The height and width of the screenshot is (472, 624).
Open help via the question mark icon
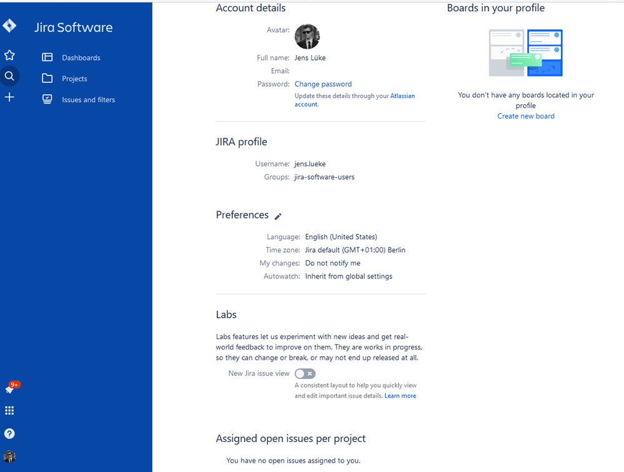tap(9, 433)
